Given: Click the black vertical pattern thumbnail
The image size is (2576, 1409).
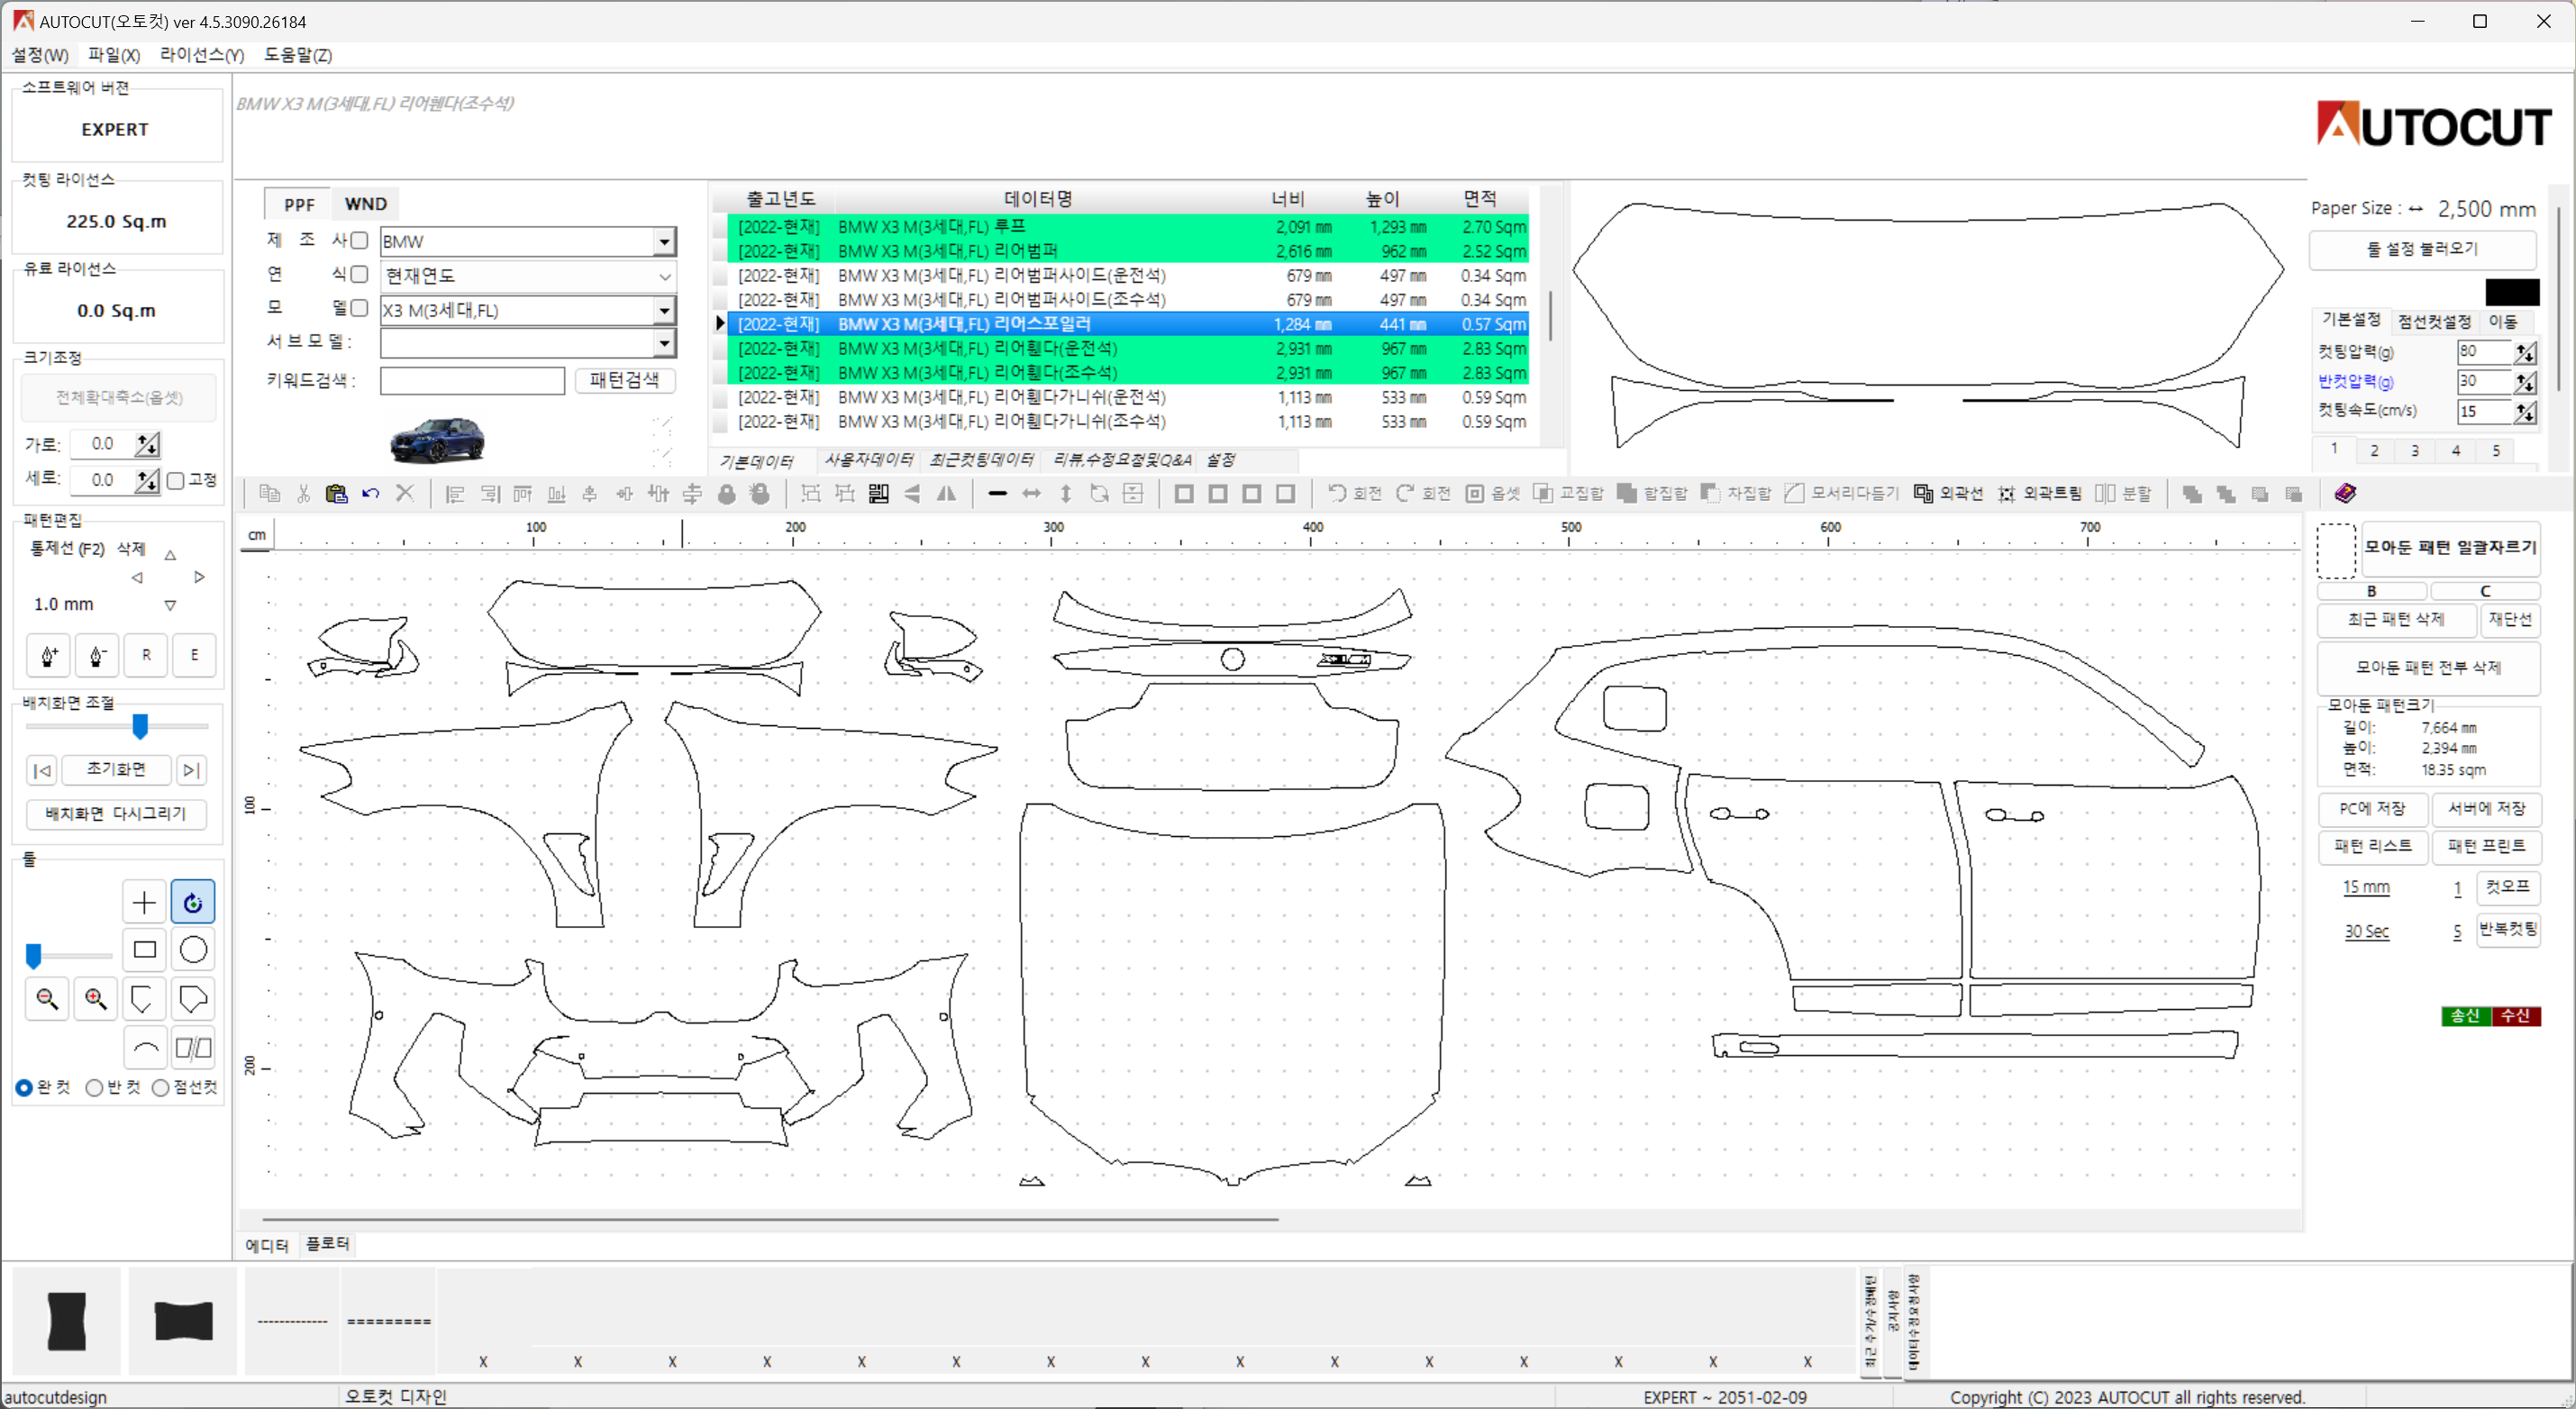Looking at the screenshot, I should (67, 1320).
